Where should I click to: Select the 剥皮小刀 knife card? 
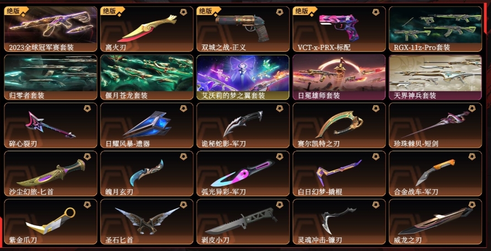coord(243,222)
